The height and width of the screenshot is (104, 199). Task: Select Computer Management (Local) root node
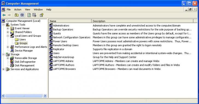(x=23, y=21)
